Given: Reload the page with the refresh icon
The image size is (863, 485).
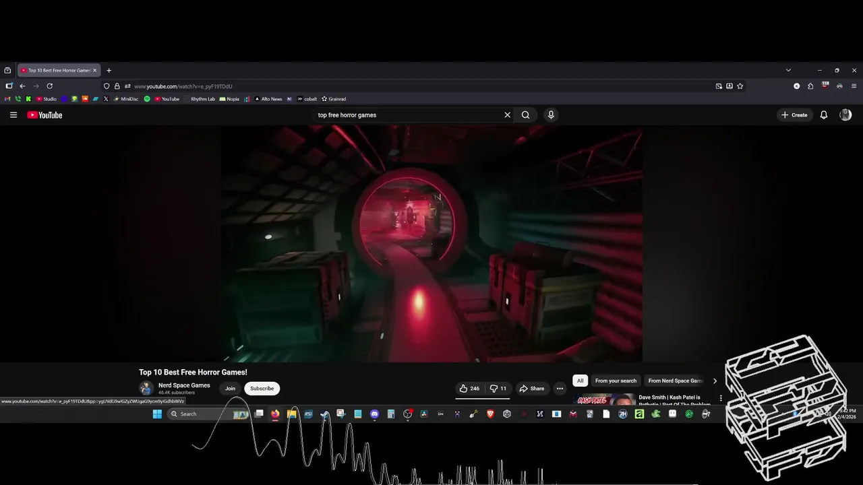Looking at the screenshot, I should pos(49,86).
